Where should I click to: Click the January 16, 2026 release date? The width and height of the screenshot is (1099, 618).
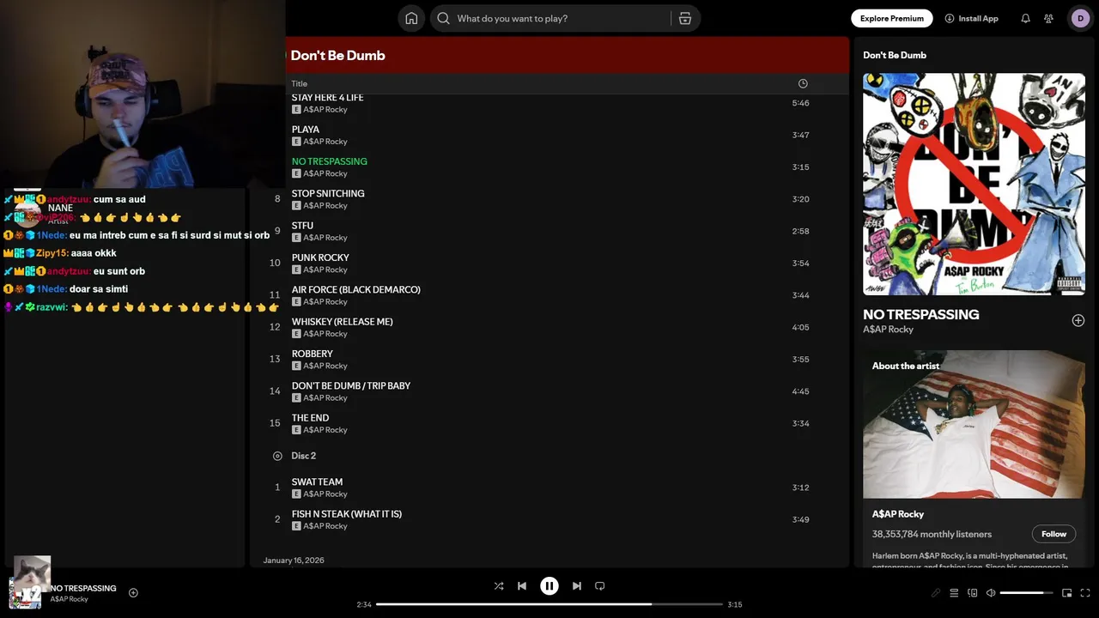(x=294, y=560)
